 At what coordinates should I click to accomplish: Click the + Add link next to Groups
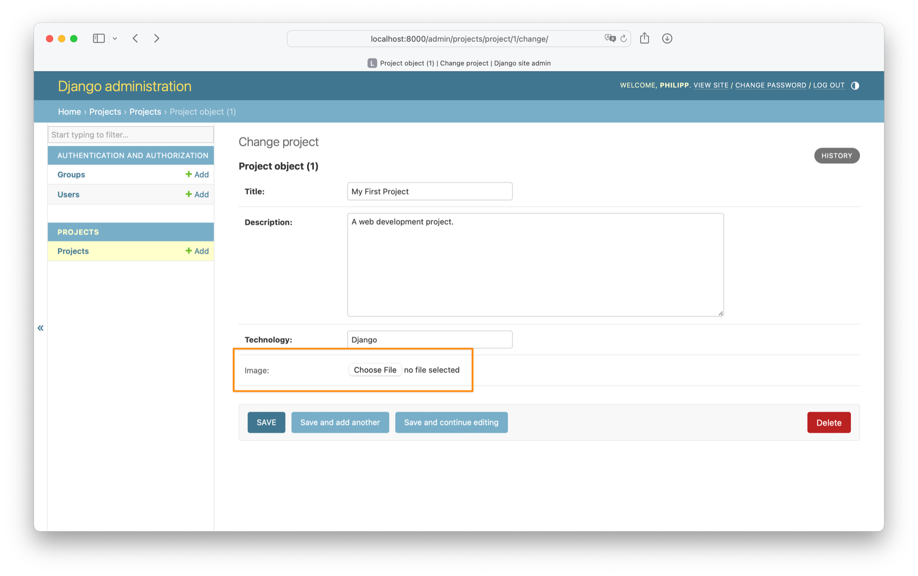click(198, 174)
